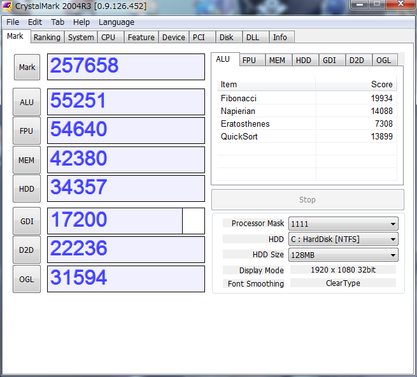Expand the Processor Mask dropdown
The height and width of the screenshot is (377, 417).
tap(343, 224)
